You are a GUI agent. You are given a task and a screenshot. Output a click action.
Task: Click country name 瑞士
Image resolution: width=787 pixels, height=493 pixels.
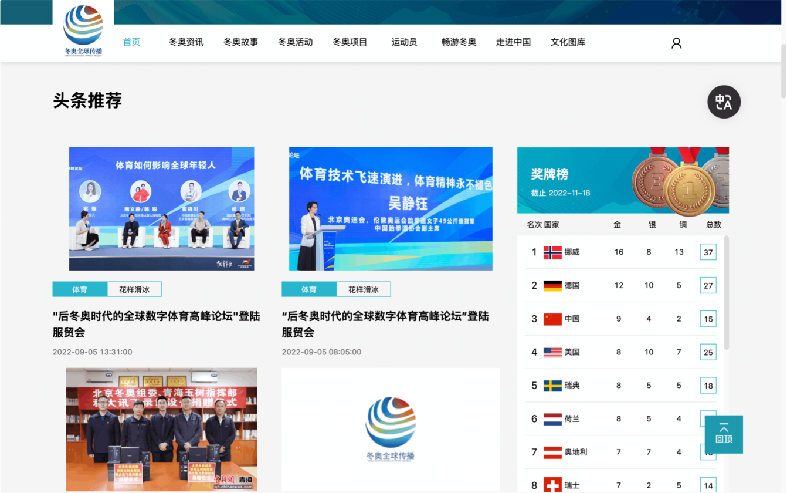tap(572, 485)
